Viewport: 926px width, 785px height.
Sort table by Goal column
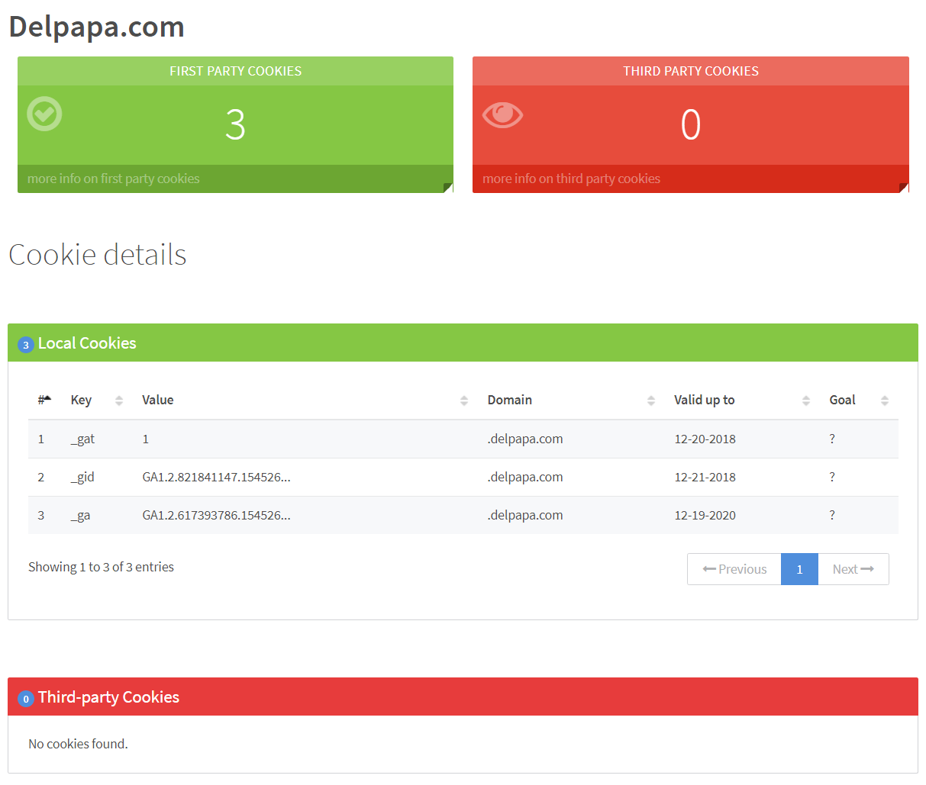860,400
